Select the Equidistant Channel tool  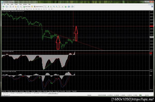[x=17, y=9]
